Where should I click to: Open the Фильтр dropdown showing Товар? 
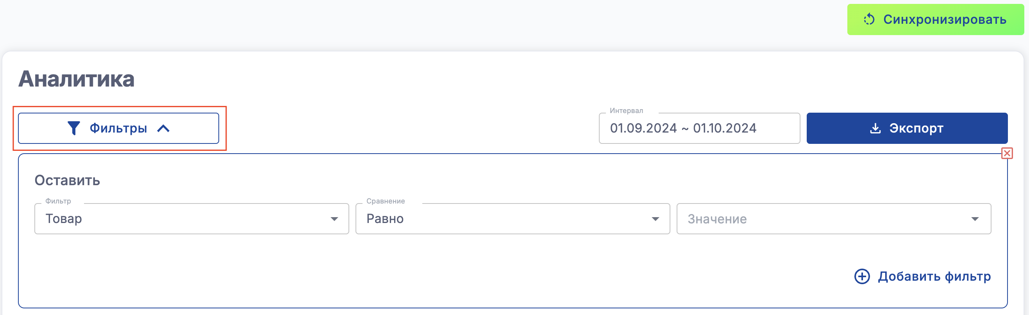[184, 218]
